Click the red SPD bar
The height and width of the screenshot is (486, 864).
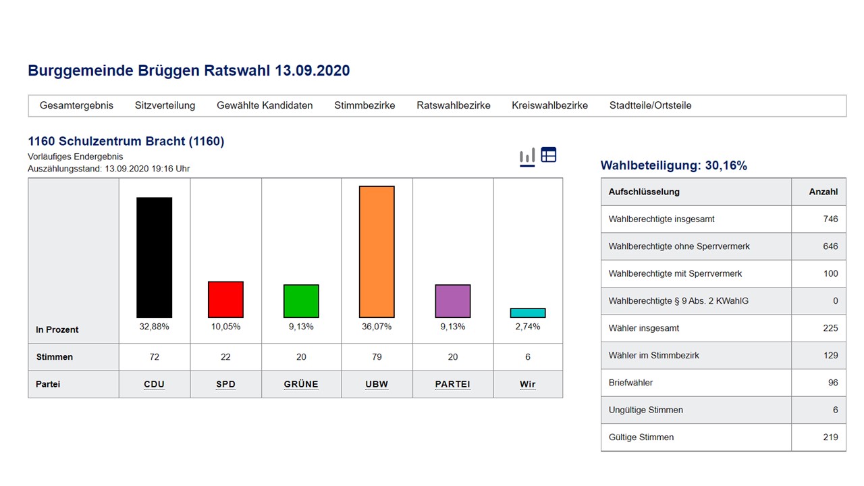(x=225, y=299)
